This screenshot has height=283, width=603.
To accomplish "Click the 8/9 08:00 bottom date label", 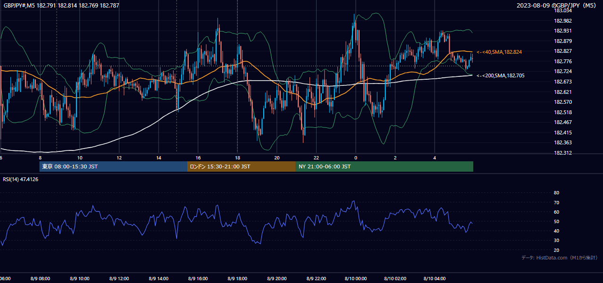I will tap(40, 278).
